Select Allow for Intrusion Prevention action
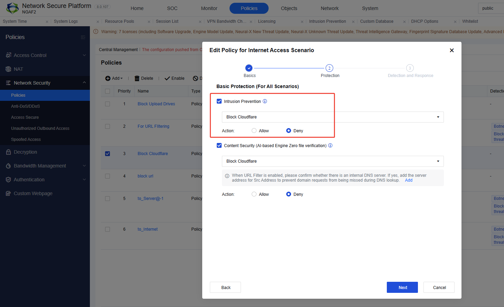This screenshot has height=307, width=504. coord(254,131)
